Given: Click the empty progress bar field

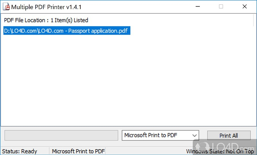Looking at the screenshot, I should point(61,135).
